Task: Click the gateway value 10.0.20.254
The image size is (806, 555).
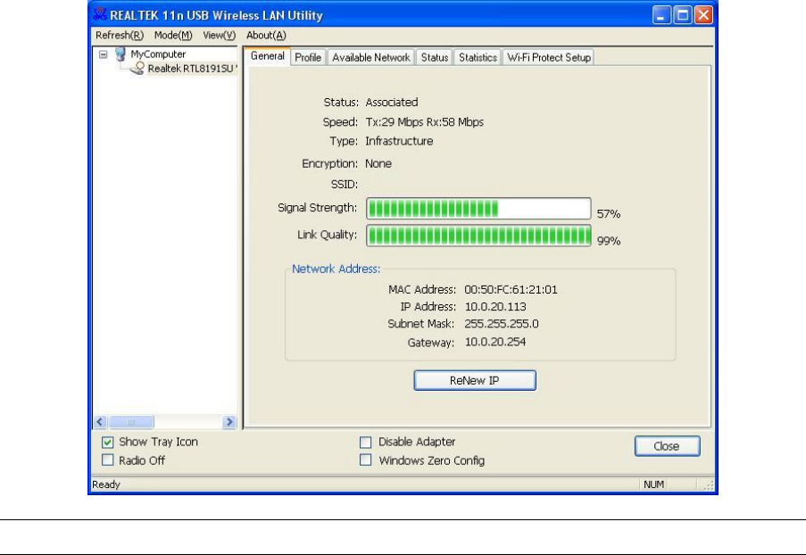Action: click(495, 342)
